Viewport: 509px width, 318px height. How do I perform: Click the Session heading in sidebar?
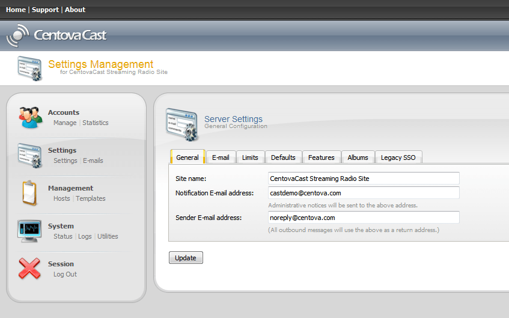point(61,264)
